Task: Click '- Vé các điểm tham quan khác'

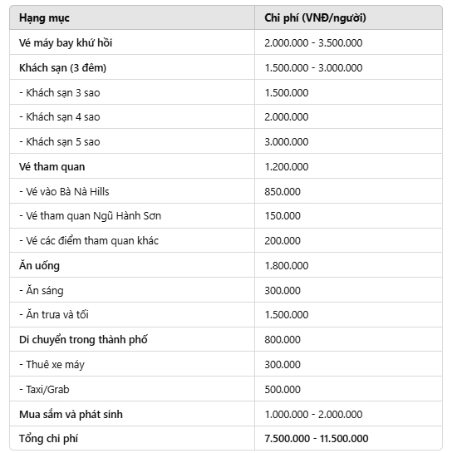Action: pos(89,241)
